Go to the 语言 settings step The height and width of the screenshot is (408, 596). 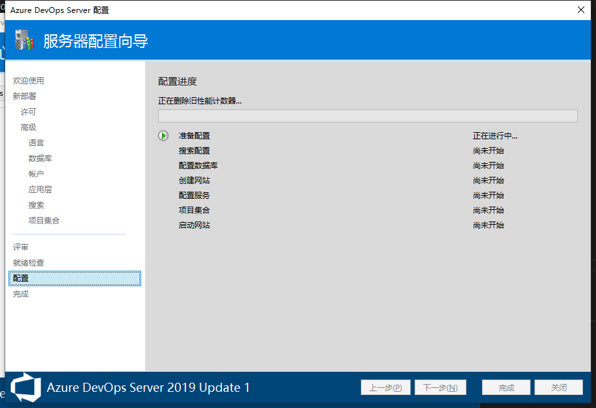coord(36,143)
